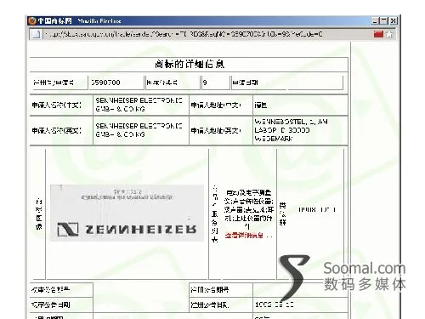Click the Sennheiser logo mark in trademark image
Screen dimensions: 425x319
coord(68,229)
